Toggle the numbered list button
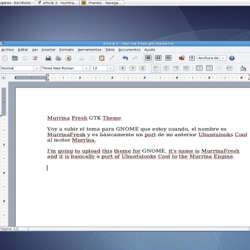250x250 pixels. (x=199, y=68)
